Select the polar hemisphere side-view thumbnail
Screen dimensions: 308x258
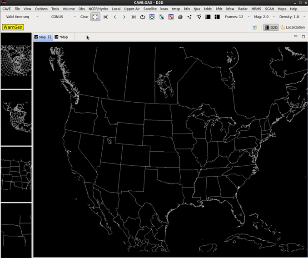[16, 61]
